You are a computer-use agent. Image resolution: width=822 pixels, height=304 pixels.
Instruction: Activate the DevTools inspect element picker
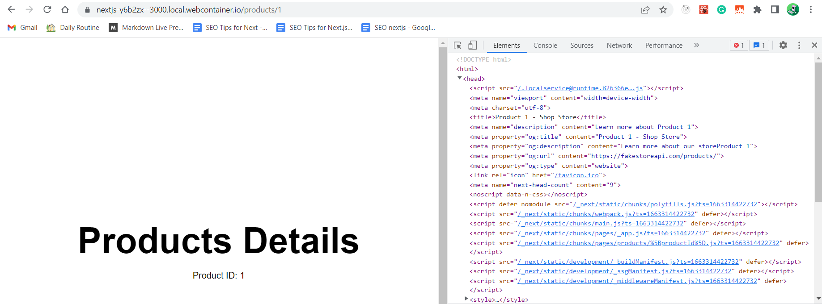coord(458,45)
